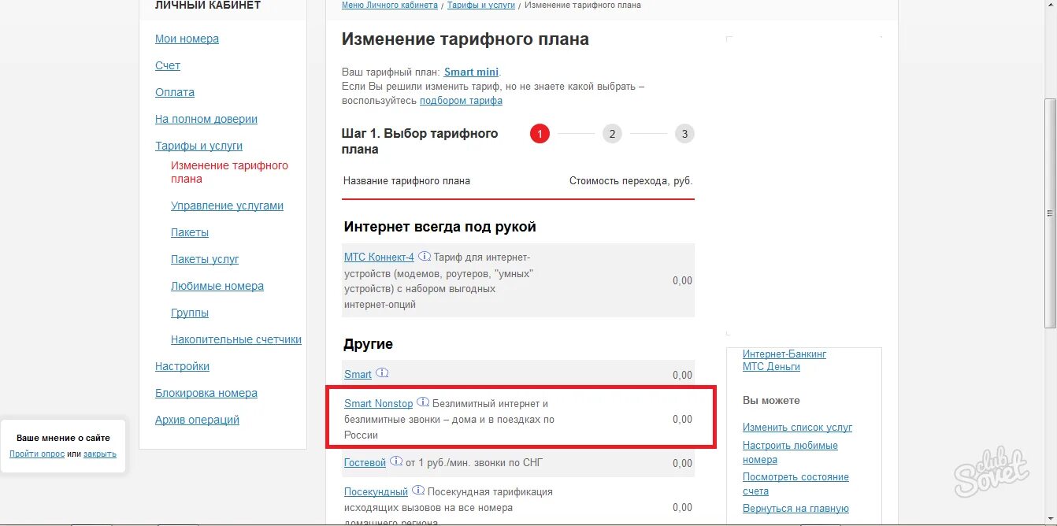The height and width of the screenshot is (526, 1057).
Task: Click 0,00 price in Гостевой row
Action: [x=682, y=464]
